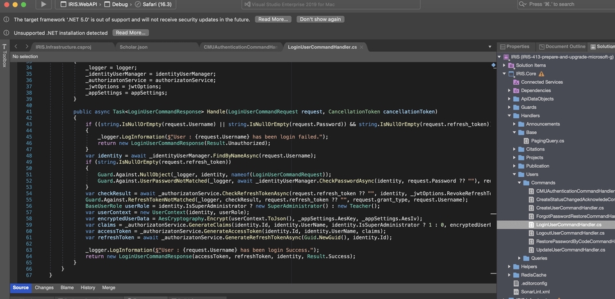Open the Solution pad tab
The image size is (615, 299).
click(602, 47)
